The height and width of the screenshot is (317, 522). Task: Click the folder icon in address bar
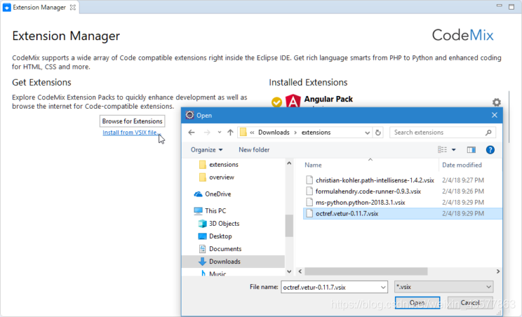[243, 133]
